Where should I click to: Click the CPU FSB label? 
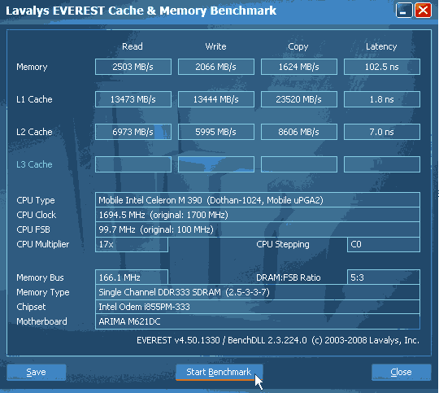(x=33, y=229)
